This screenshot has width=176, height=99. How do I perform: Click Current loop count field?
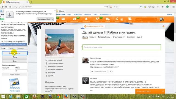(8, 71)
